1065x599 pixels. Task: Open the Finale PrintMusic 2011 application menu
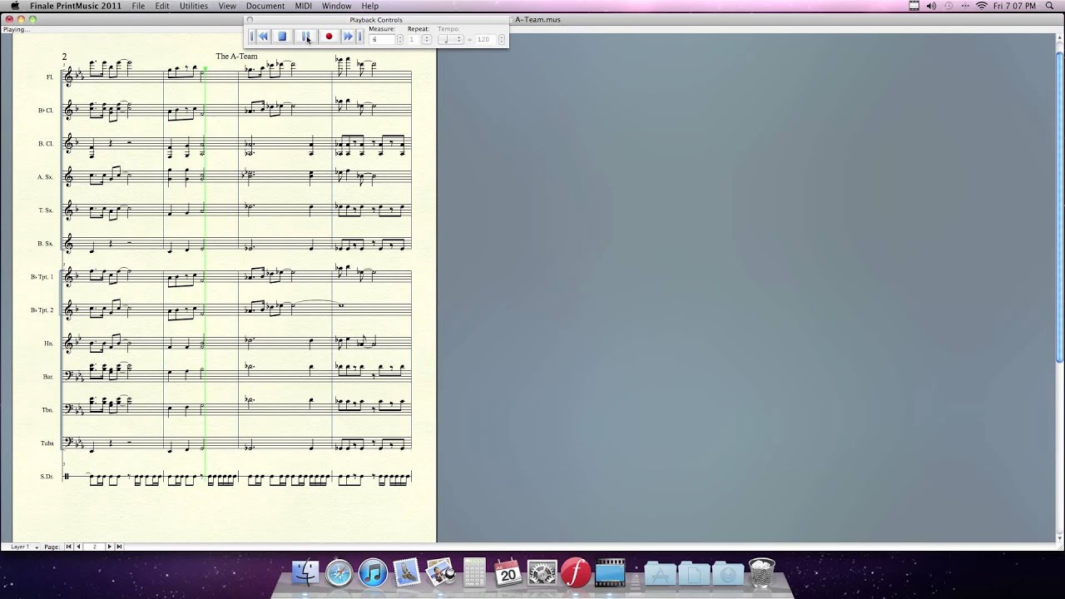76,6
